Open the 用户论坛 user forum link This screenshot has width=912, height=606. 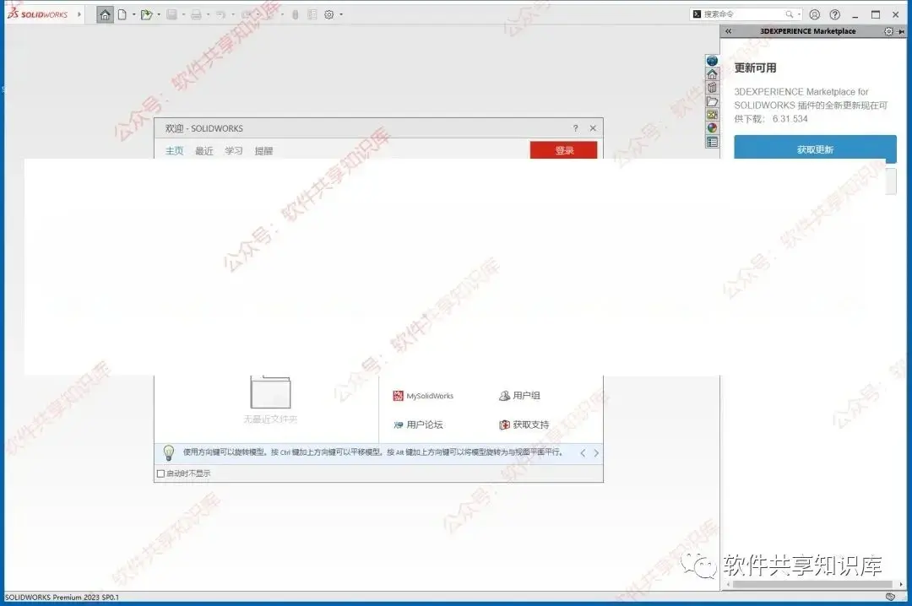coord(418,425)
